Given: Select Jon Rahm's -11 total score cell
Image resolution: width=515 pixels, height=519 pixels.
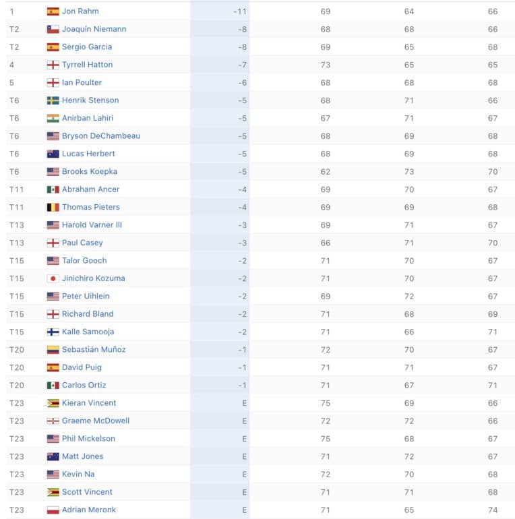Looking at the screenshot, I should 220,11.
